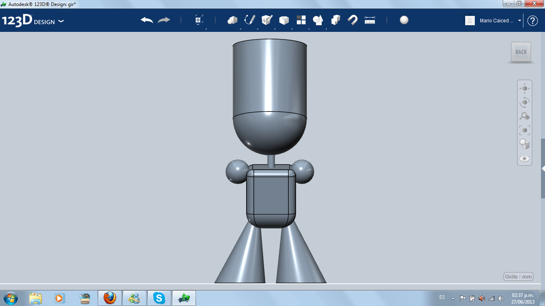Click the Fit to view icon
The image size is (545, 306).
[x=525, y=130]
